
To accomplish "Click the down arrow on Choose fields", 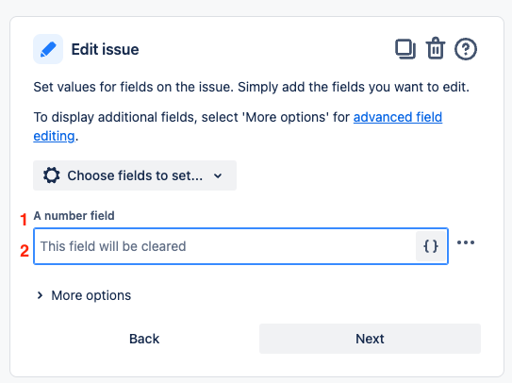I will pos(218,175).
